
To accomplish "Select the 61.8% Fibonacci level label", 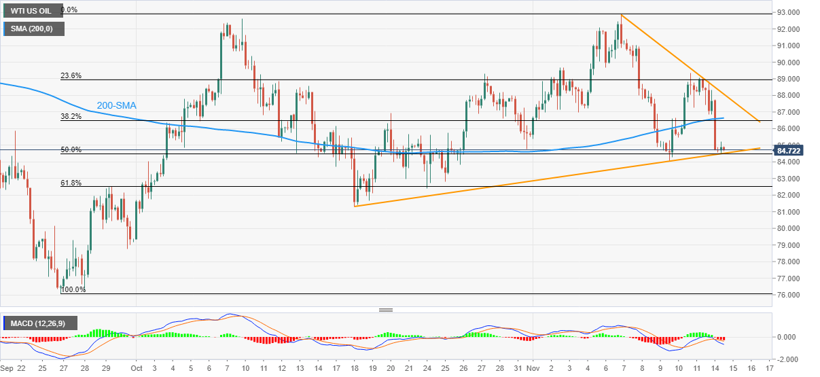I will (x=71, y=183).
